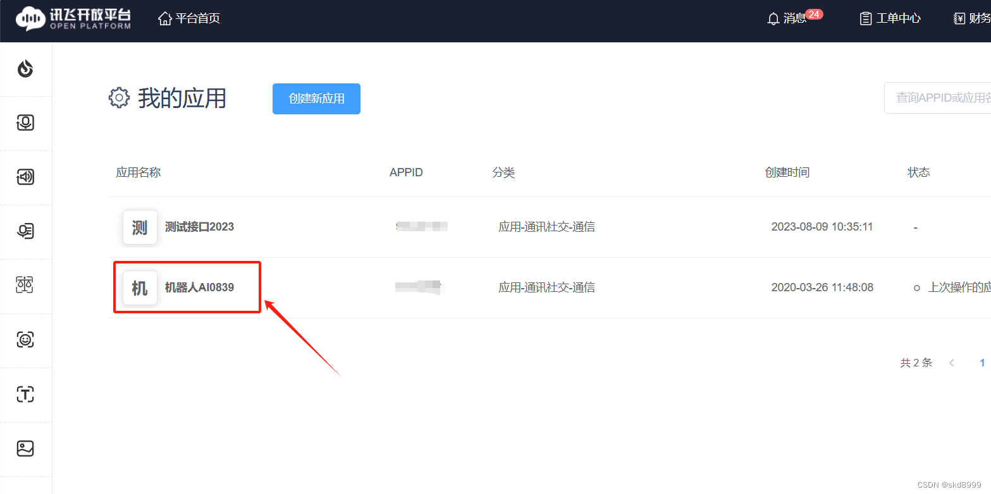Open the text recognition T sidebar icon
This screenshot has width=991, height=494.
[25, 394]
